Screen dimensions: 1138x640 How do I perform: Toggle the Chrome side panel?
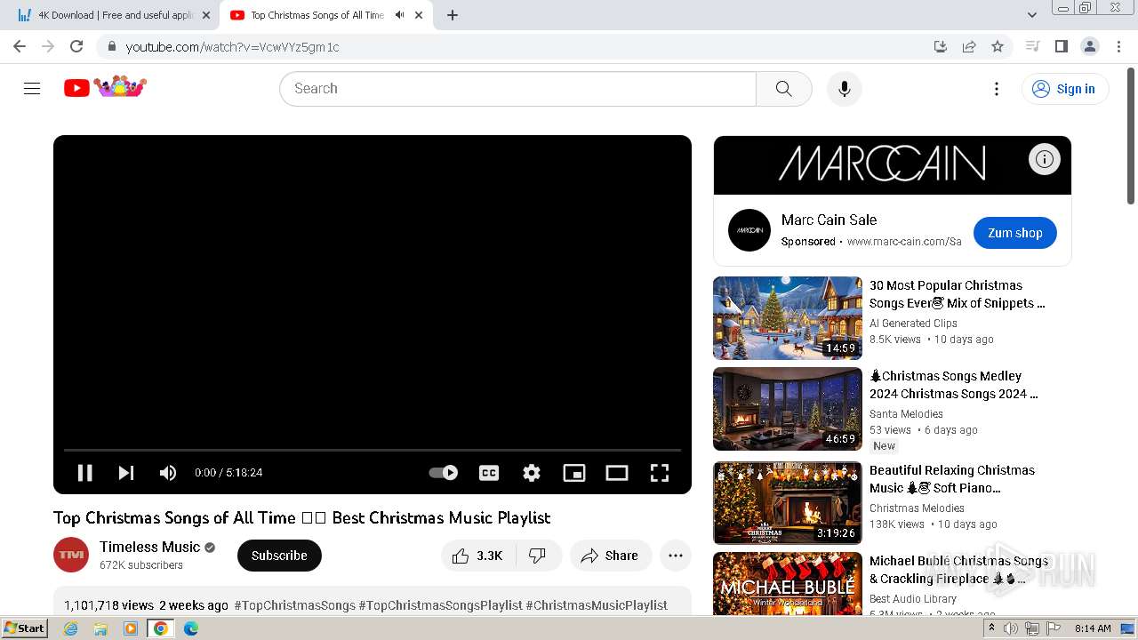[x=1061, y=46]
